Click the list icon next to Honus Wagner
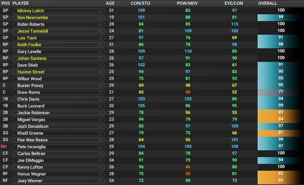The image size is (304, 185). click(101, 174)
